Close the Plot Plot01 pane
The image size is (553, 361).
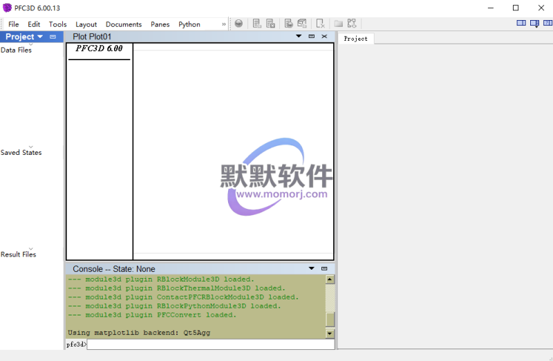tap(324, 36)
